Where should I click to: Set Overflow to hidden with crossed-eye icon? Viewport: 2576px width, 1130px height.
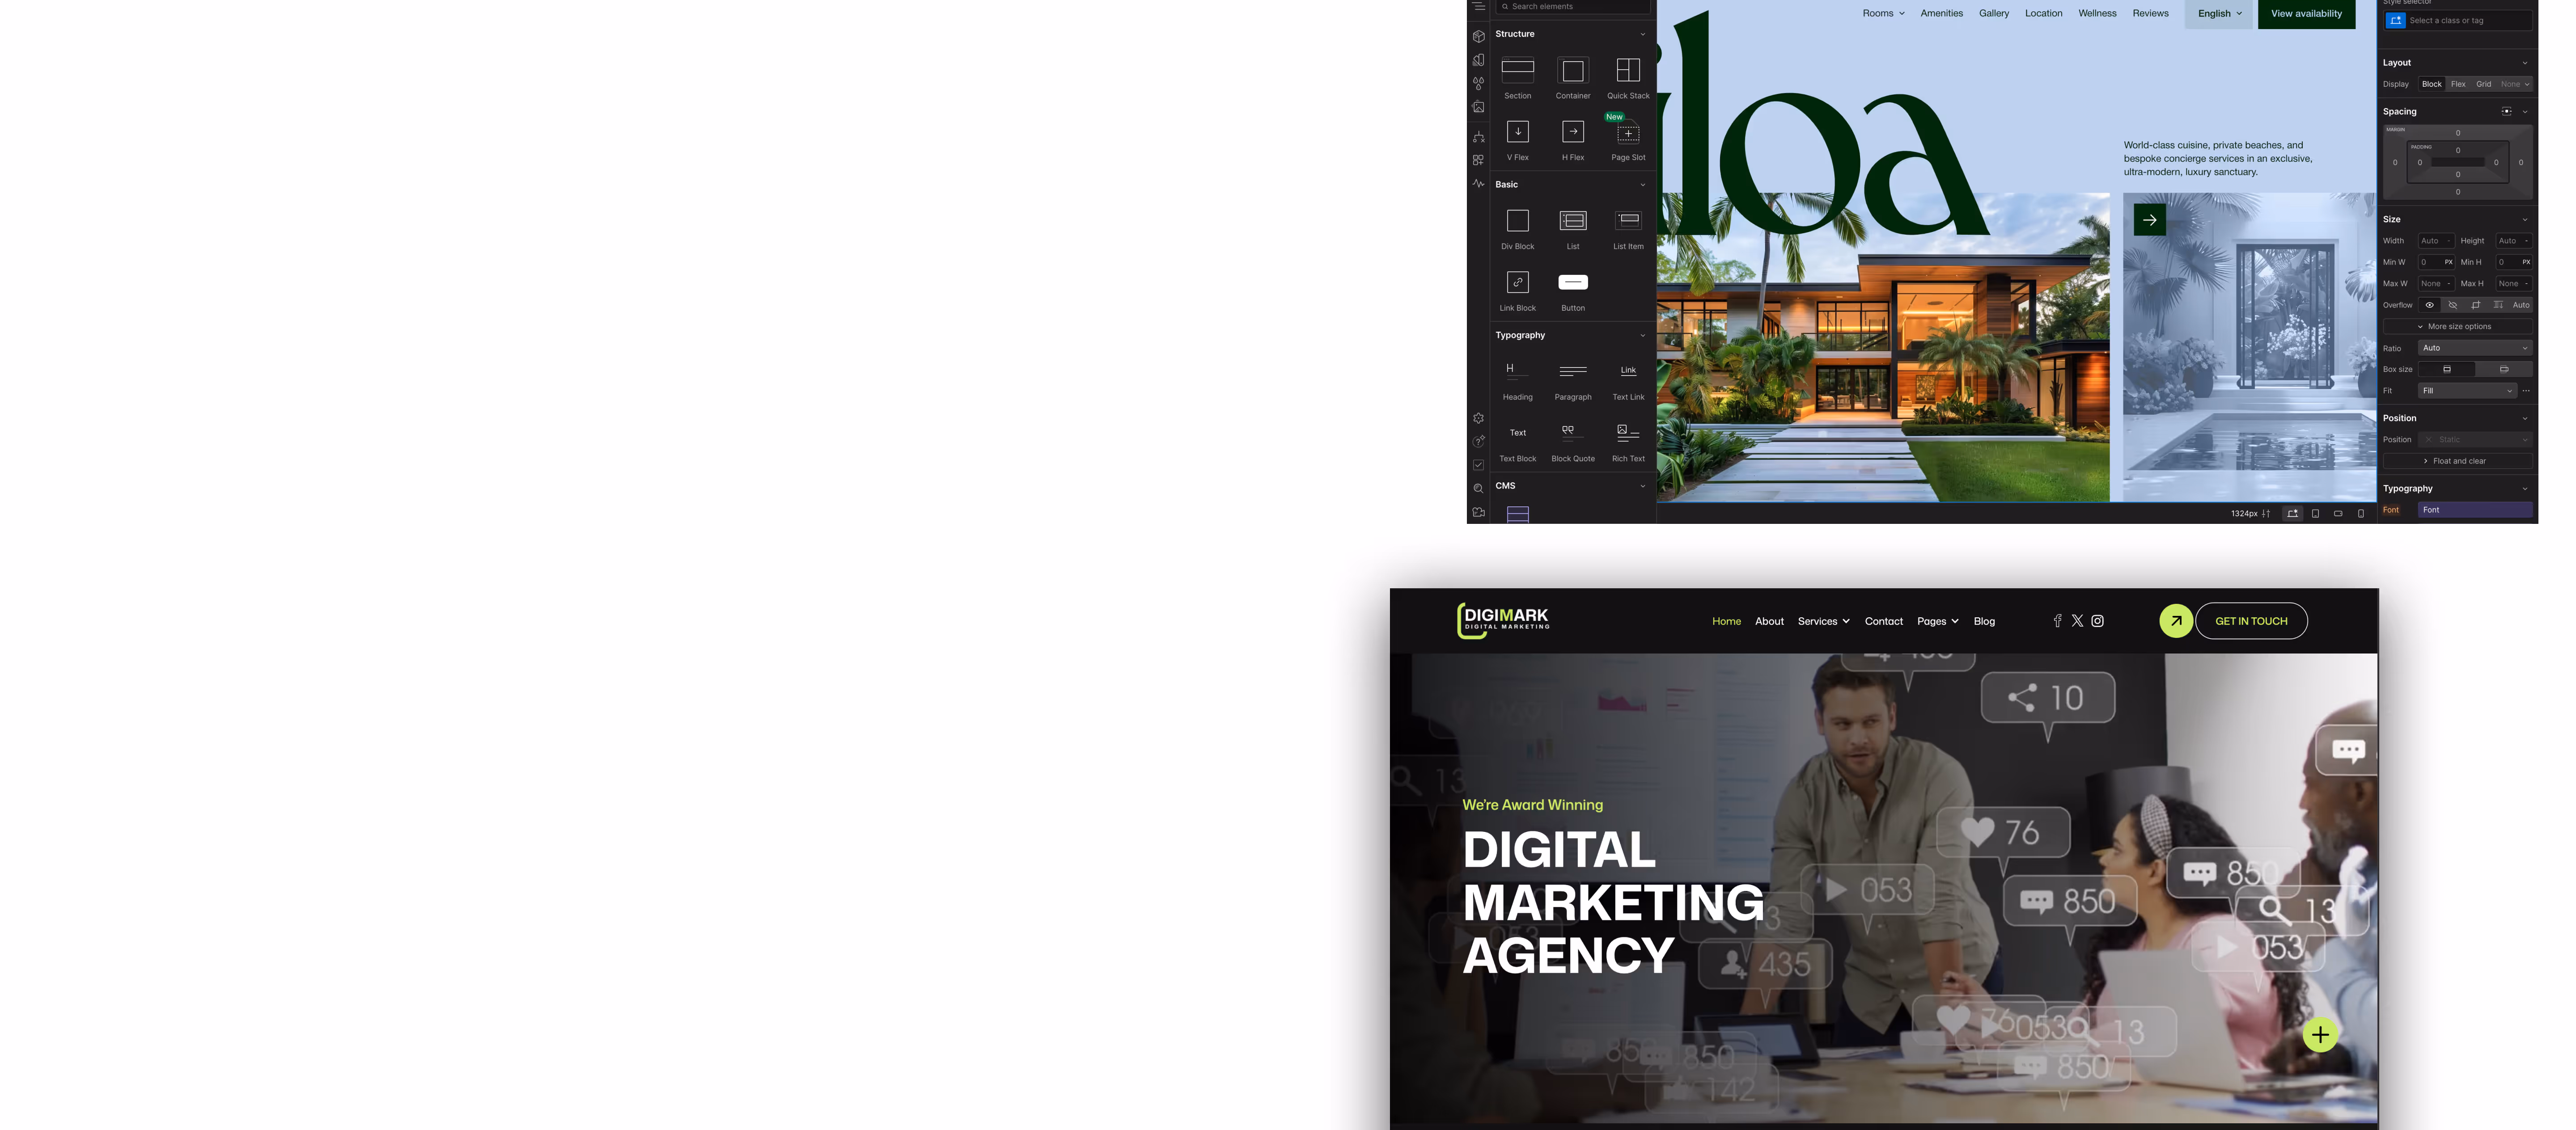[x=2452, y=305]
